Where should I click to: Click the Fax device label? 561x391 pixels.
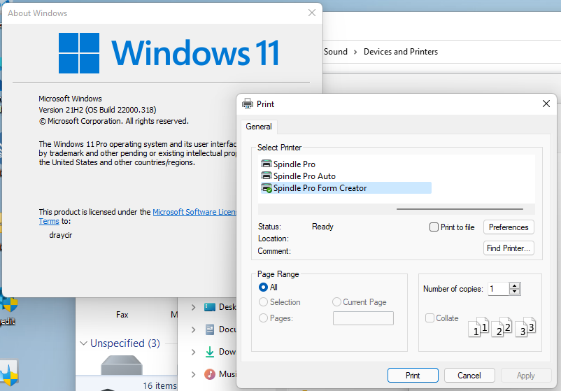click(122, 315)
